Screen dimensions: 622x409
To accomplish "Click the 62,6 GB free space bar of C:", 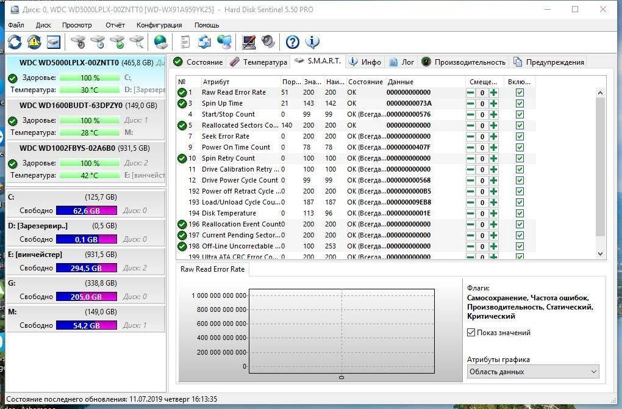I will tap(87, 211).
